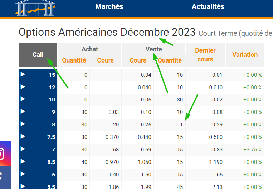Click the arrow beside strike 6
The height and width of the screenshot is (189, 273).
[x=23, y=174]
